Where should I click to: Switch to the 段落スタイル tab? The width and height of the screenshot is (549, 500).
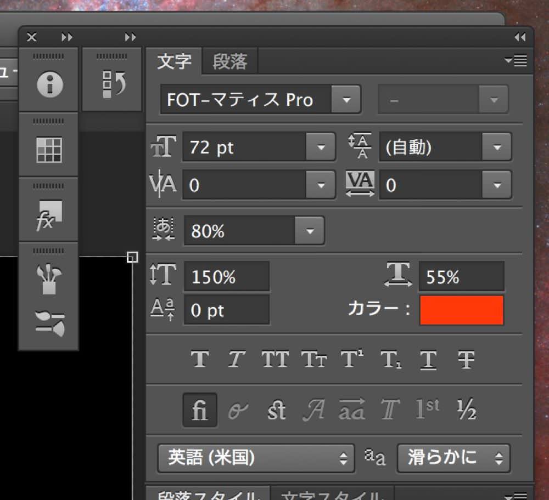[x=208, y=494]
